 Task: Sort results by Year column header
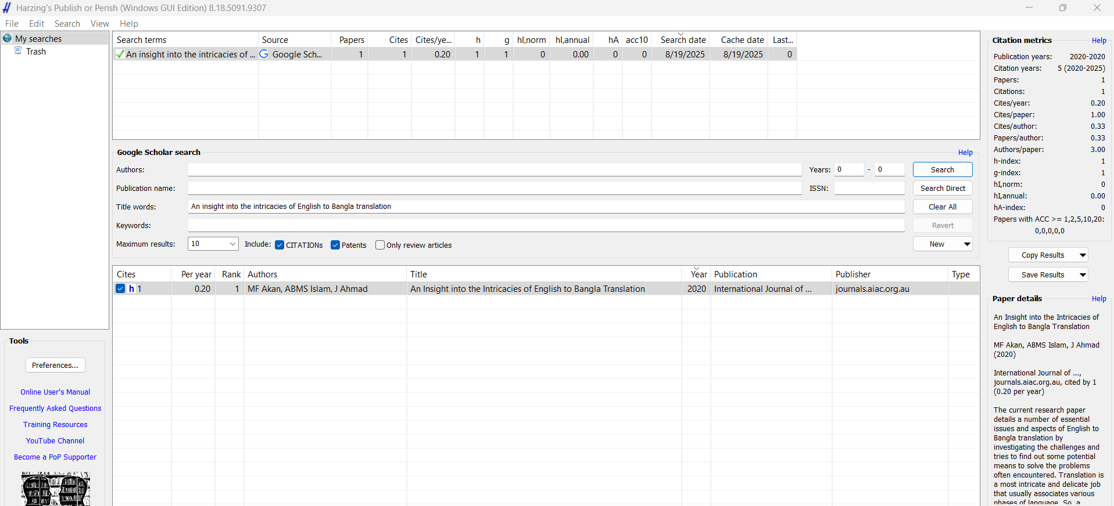[697, 274]
